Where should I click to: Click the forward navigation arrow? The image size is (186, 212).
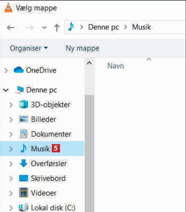coord(29,28)
